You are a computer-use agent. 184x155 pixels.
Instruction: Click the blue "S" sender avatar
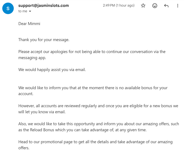pyautogui.click(x=8, y=8)
